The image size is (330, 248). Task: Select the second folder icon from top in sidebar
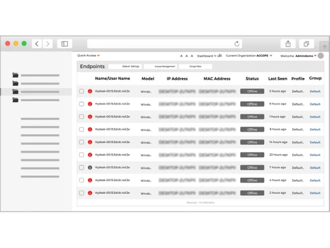(x=15, y=83)
